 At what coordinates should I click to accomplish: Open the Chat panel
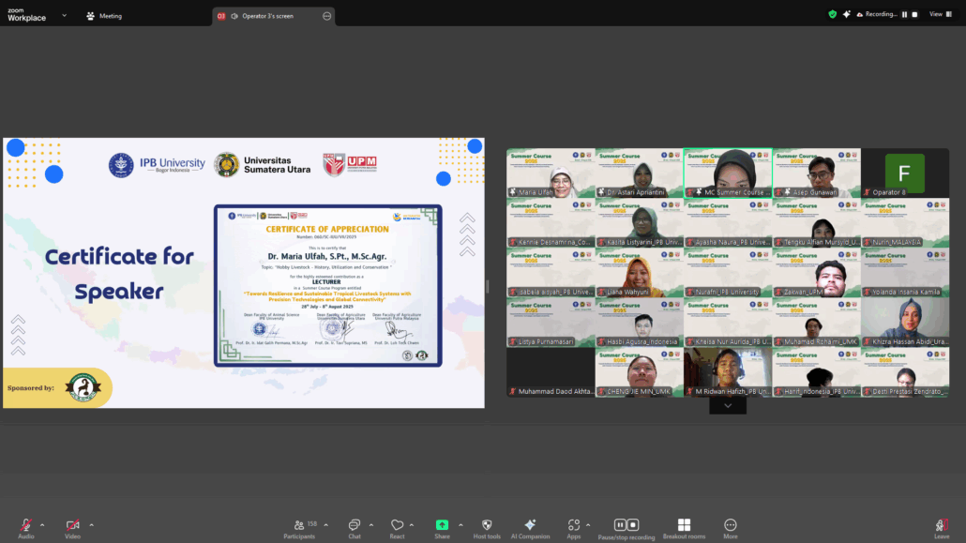point(354,525)
